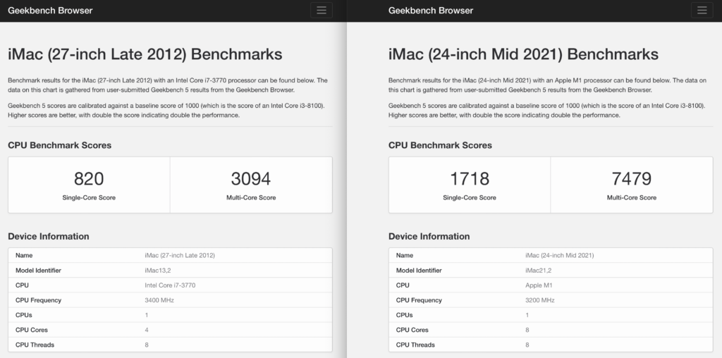This screenshot has height=358, width=722.
Task: Click the Intel Core i7-3770 CPU value
Action: click(x=170, y=285)
